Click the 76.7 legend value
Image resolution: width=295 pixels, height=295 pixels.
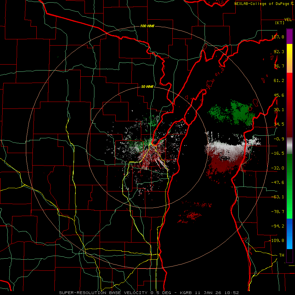click(x=279, y=66)
